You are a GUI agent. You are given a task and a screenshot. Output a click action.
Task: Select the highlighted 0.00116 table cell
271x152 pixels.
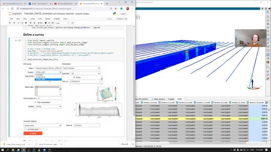[258, 119]
